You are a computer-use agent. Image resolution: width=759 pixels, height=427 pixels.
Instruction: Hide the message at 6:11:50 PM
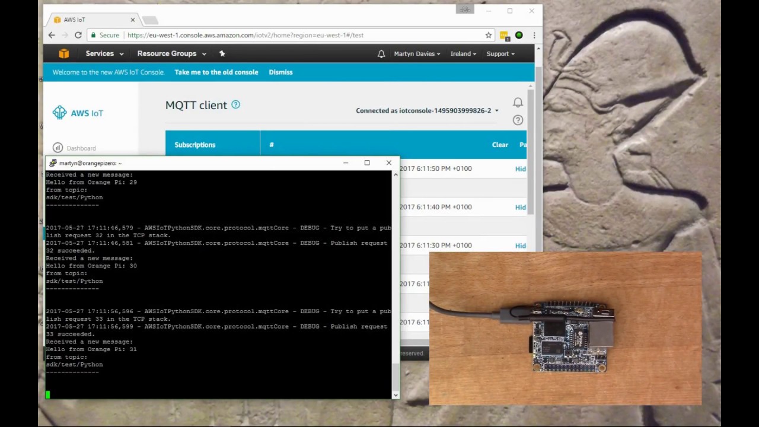(x=520, y=168)
